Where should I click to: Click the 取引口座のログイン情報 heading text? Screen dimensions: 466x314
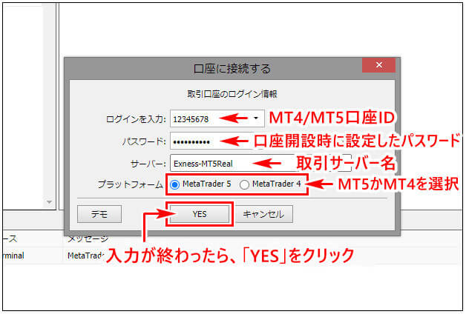coord(232,94)
